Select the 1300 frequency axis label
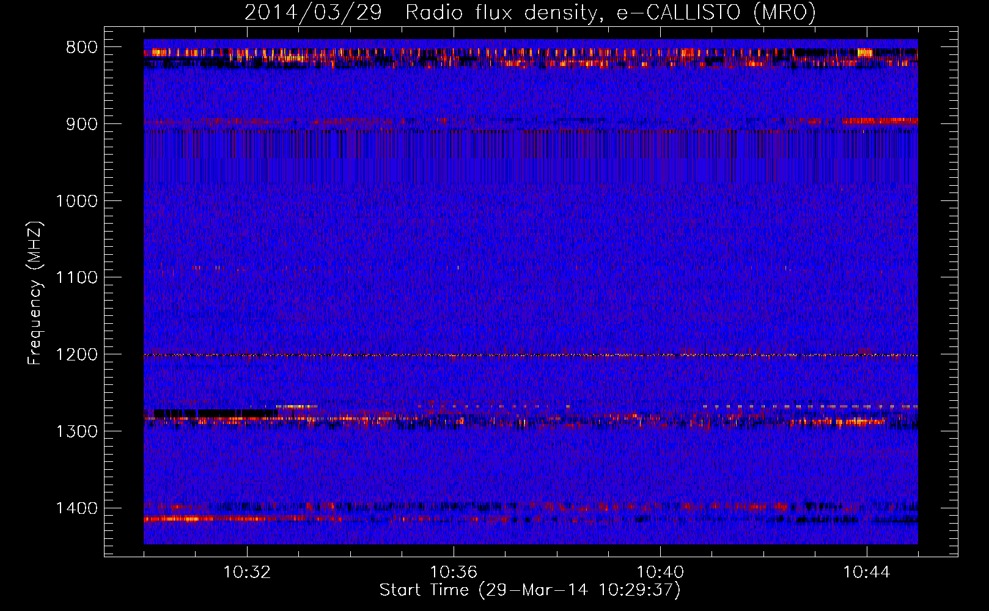This screenshot has height=611, width=989. [76, 432]
